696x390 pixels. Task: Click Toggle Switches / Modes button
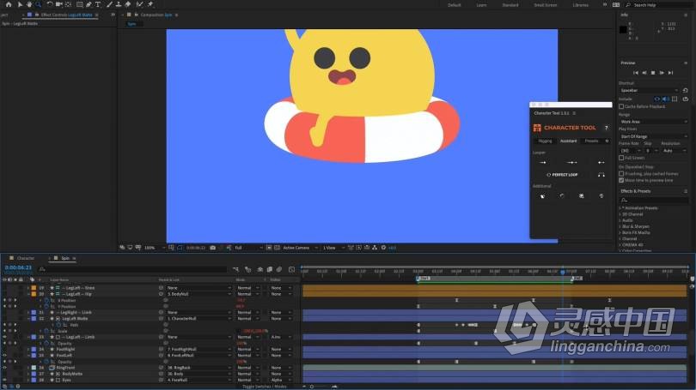(x=264, y=387)
